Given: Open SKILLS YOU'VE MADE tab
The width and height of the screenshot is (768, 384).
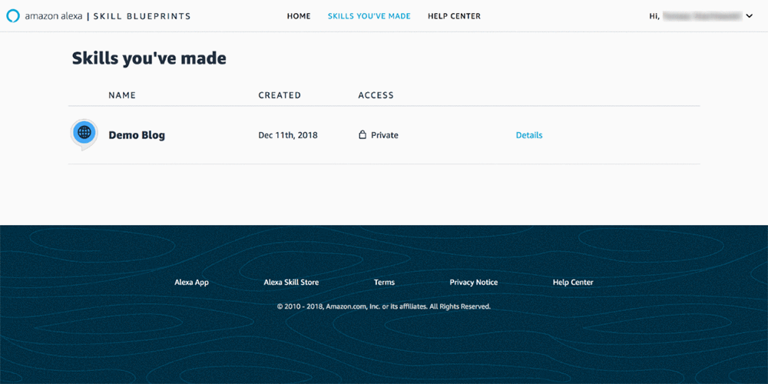Looking at the screenshot, I should (x=369, y=16).
